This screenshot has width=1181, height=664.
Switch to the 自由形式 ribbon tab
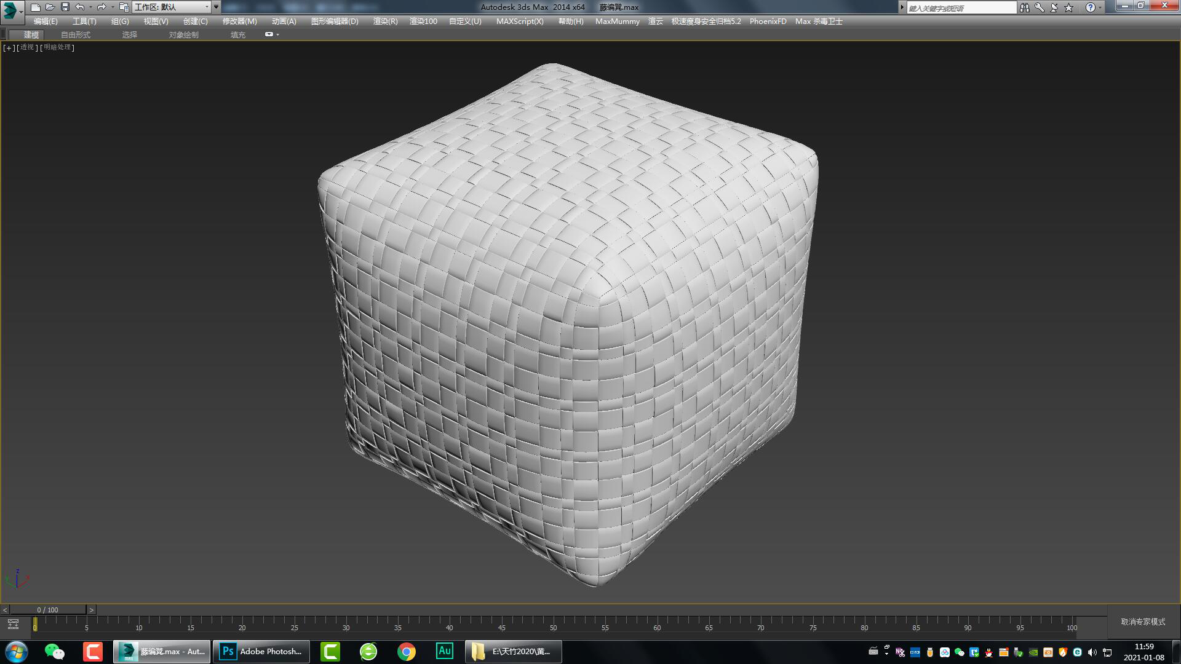pos(76,34)
